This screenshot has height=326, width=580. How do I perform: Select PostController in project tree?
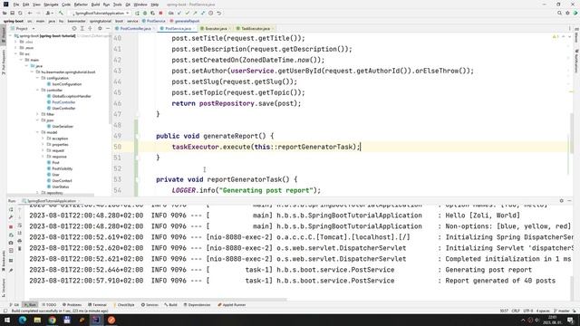63,102
